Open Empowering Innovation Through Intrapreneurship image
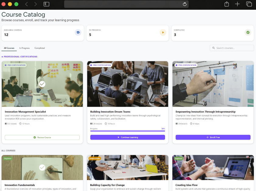This screenshot has width=256, height=191. [x=213, y=84]
